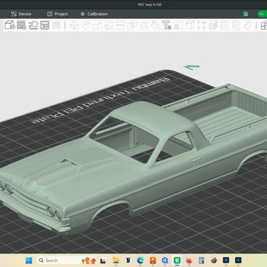Click the Bambu Studio taskbar icon
This screenshot has height=267, width=267.
point(177,260)
